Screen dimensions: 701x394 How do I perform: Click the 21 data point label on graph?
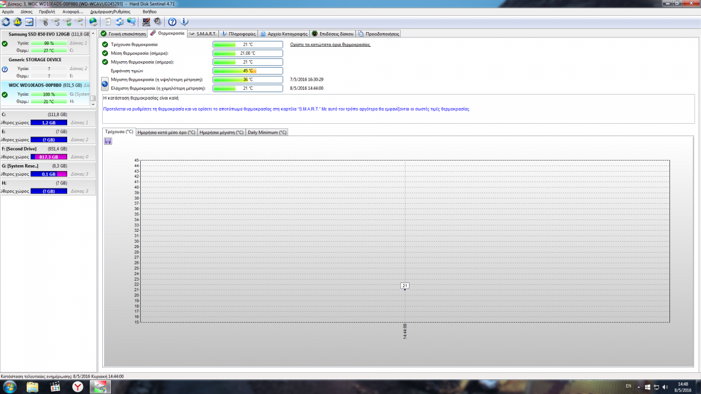tap(405, 285)
